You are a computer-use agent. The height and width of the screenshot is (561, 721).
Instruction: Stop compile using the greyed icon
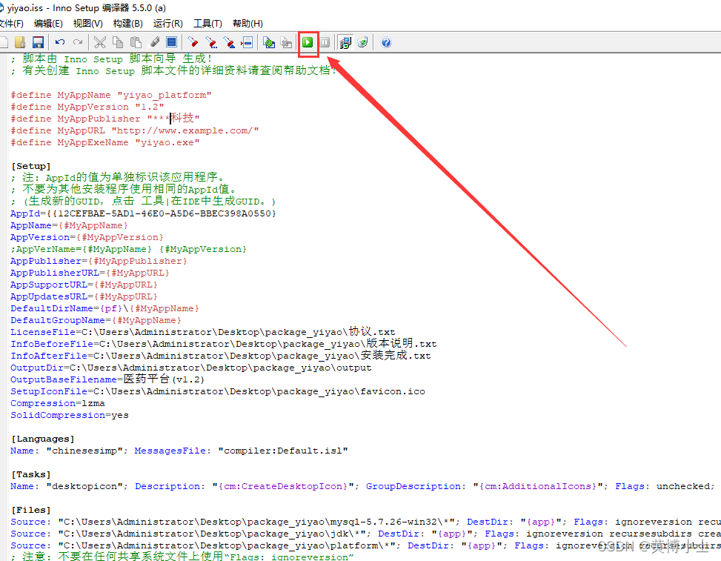pos(287,42)
